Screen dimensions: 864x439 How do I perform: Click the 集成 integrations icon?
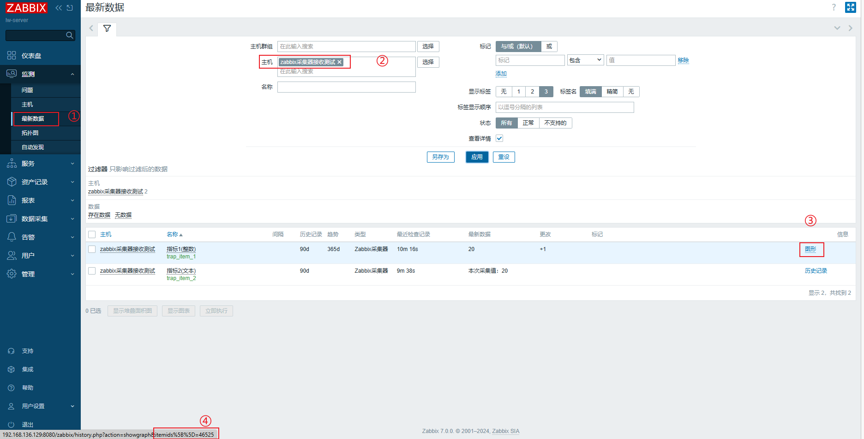pyautogui.click(x=12, y=369)
